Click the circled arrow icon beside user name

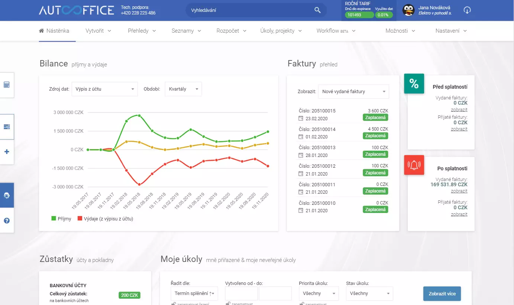point(467,10)
